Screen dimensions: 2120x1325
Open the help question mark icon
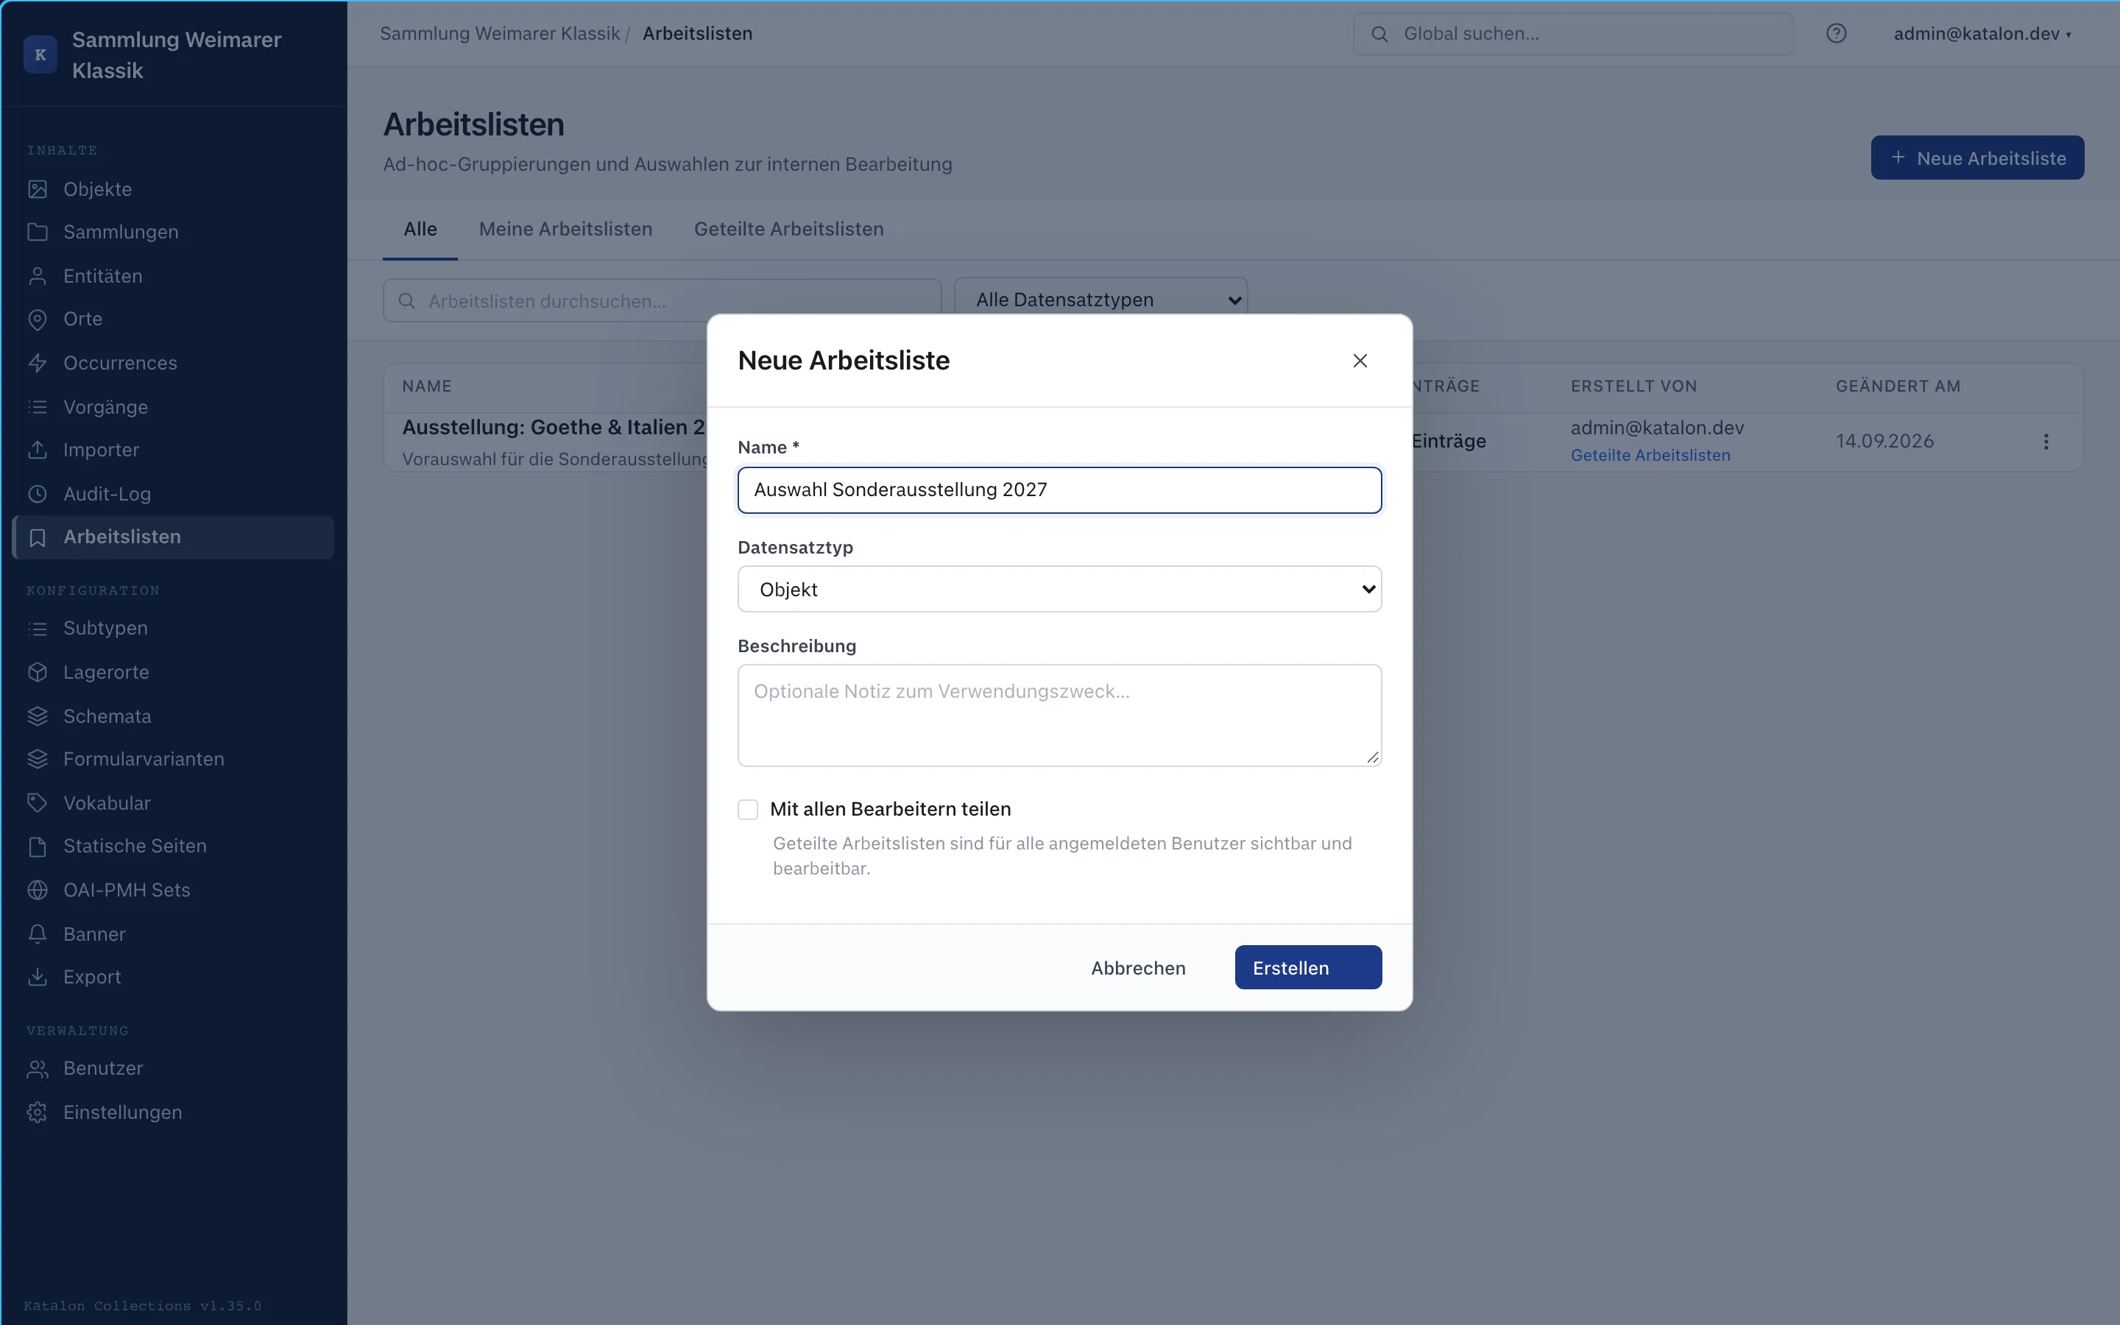(1836, 33)
